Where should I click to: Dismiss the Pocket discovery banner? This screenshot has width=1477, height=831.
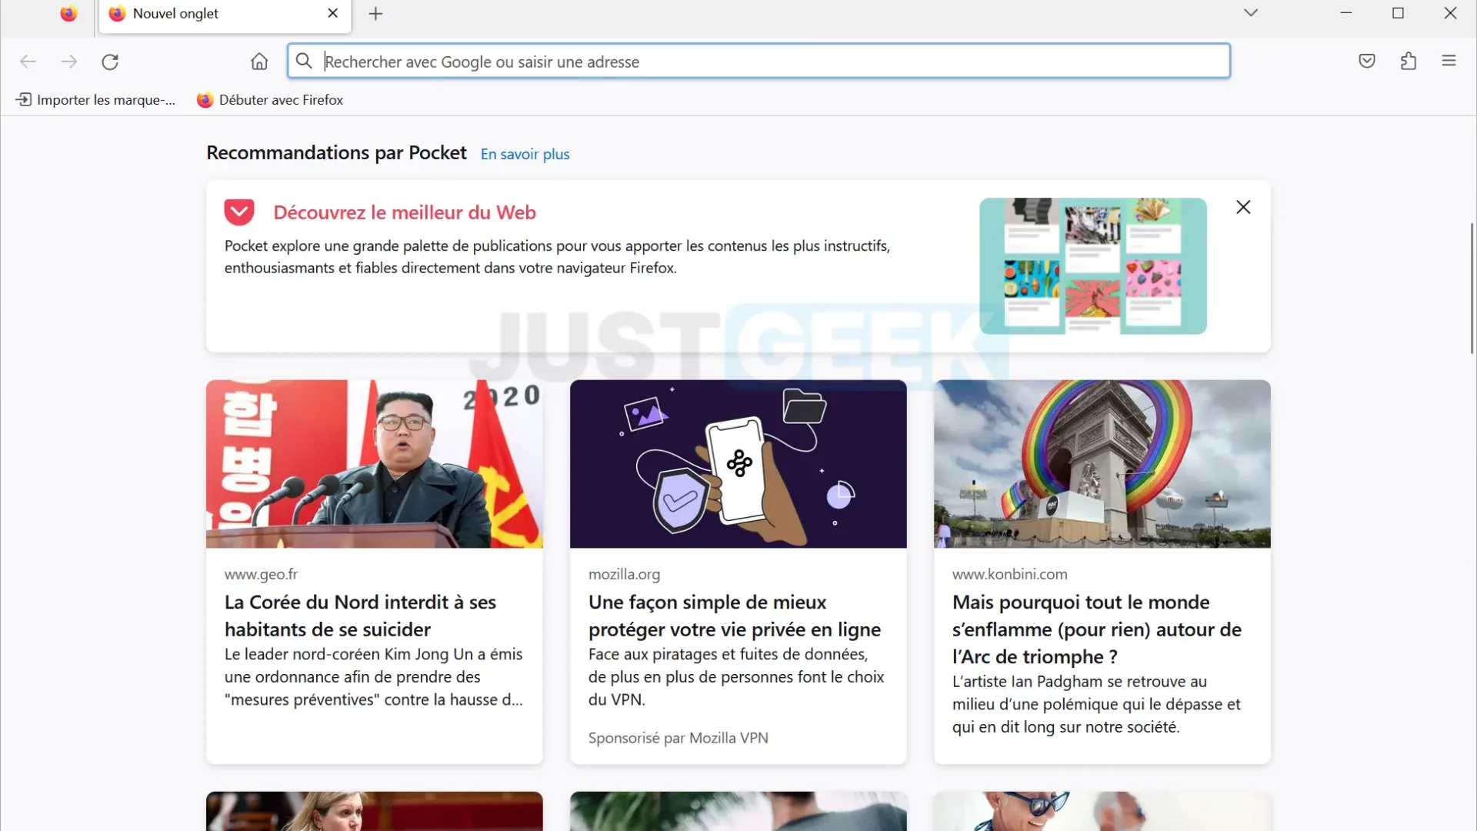pyautogui.click(x=1243, y=207)
